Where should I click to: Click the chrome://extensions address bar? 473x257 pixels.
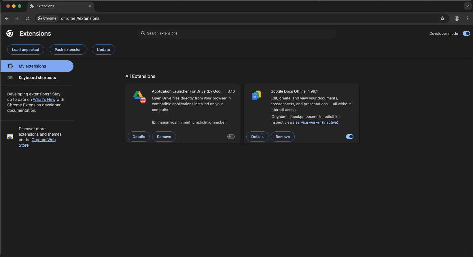(242, 18)
